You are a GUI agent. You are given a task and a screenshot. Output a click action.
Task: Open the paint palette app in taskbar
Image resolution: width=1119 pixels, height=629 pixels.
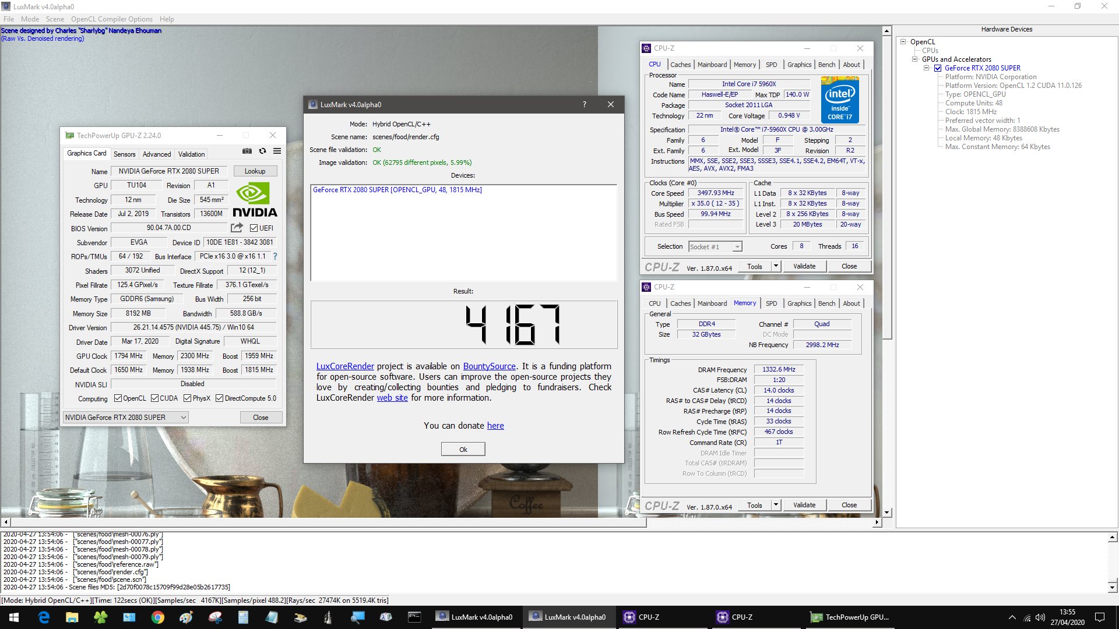pos(186,617)
